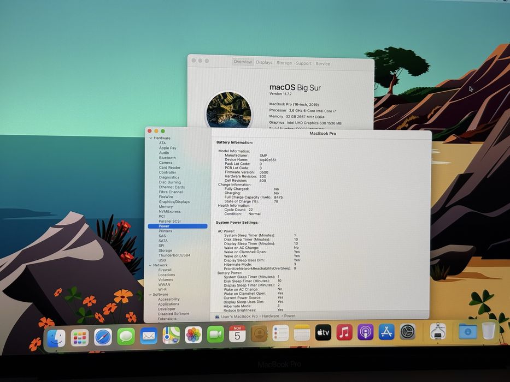The image size is (510, 382).
Task: Select Camera in the sidebar
Action: pos(166,163)
